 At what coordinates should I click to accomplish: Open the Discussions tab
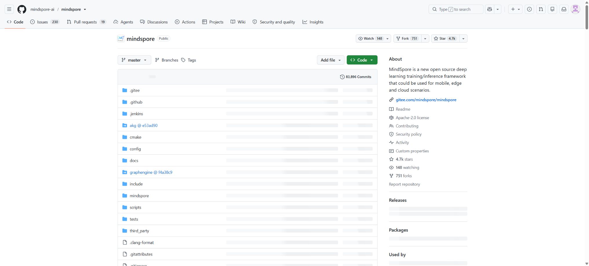click(154, 22)
